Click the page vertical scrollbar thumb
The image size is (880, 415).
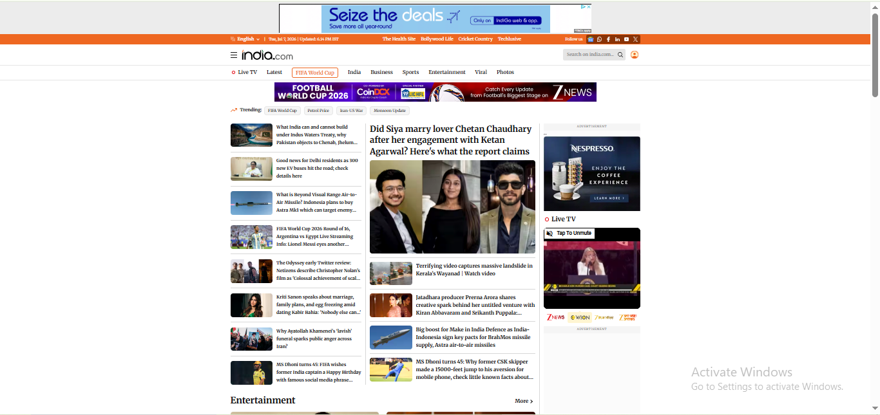pos(875,55)
